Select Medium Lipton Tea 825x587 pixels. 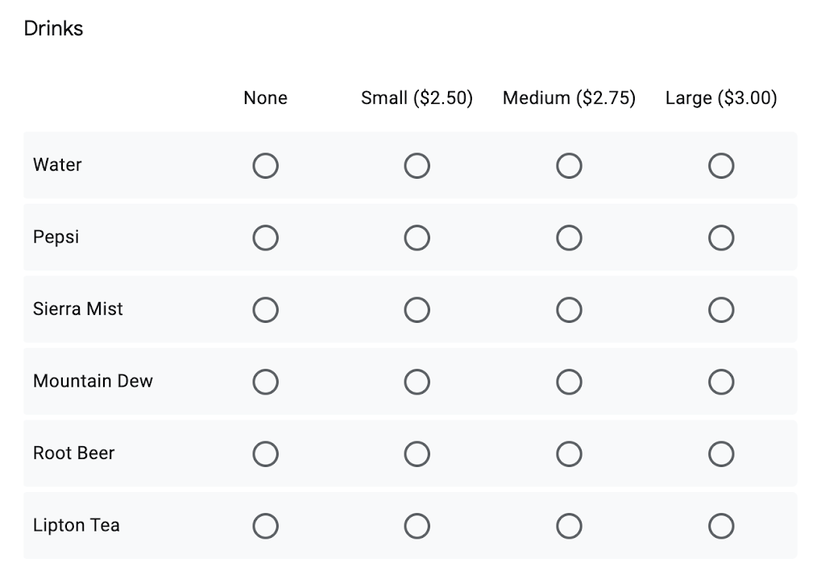[x=569, y=526]
